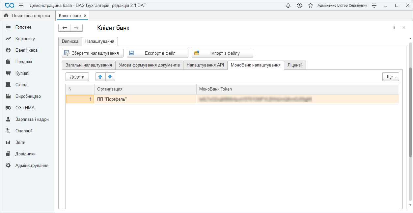Viewport: 413px width, 213px height.
Task: Close the Клієнт банк tab
Action: click(85, 16)
